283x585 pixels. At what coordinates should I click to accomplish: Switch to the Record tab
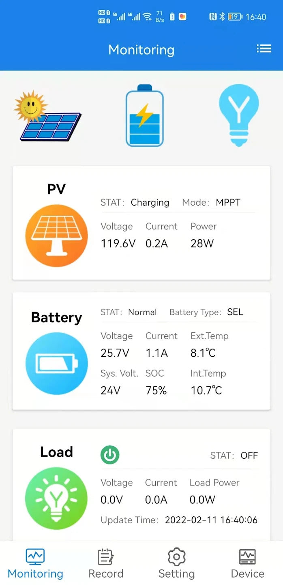point(106,563)
